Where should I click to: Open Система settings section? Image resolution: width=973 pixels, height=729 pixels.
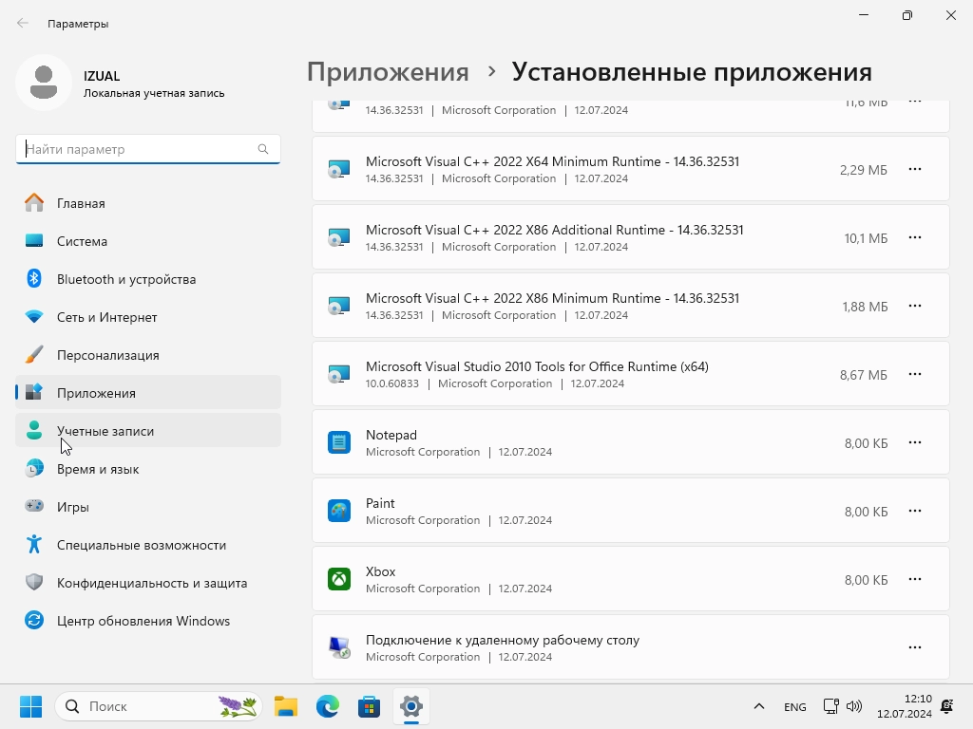pyautogui.click(x=147, y=241)
